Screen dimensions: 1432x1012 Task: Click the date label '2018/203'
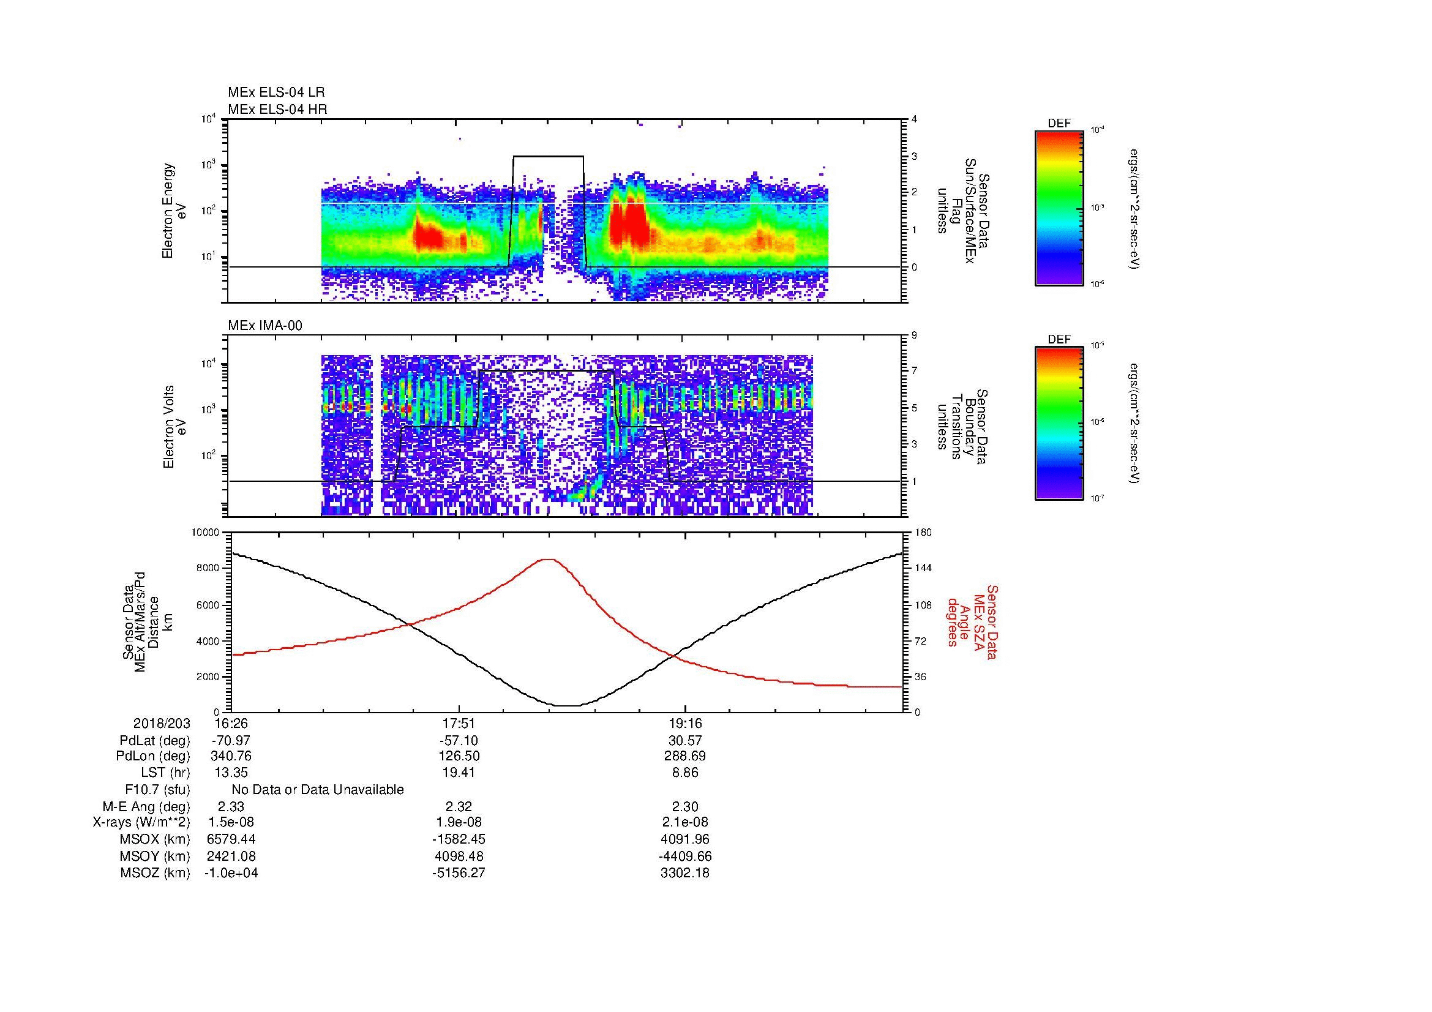point(162,723)
